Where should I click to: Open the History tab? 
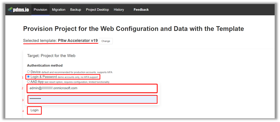(x=119, y=10)
